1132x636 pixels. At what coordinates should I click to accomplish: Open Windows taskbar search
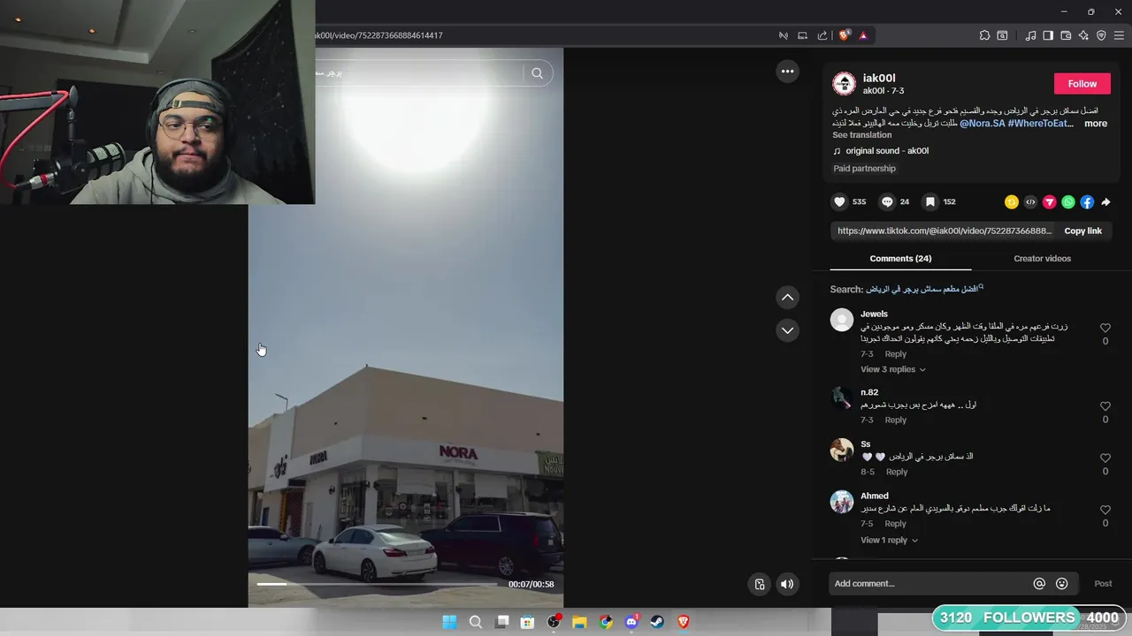click(x=475, y=622)
